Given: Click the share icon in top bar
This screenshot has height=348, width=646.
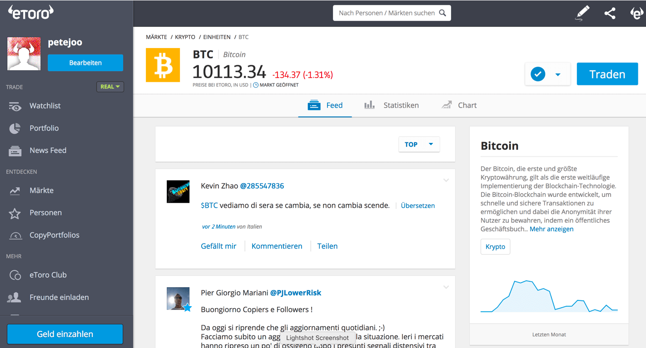Looking at the screenshot, I should coord(610,13).
